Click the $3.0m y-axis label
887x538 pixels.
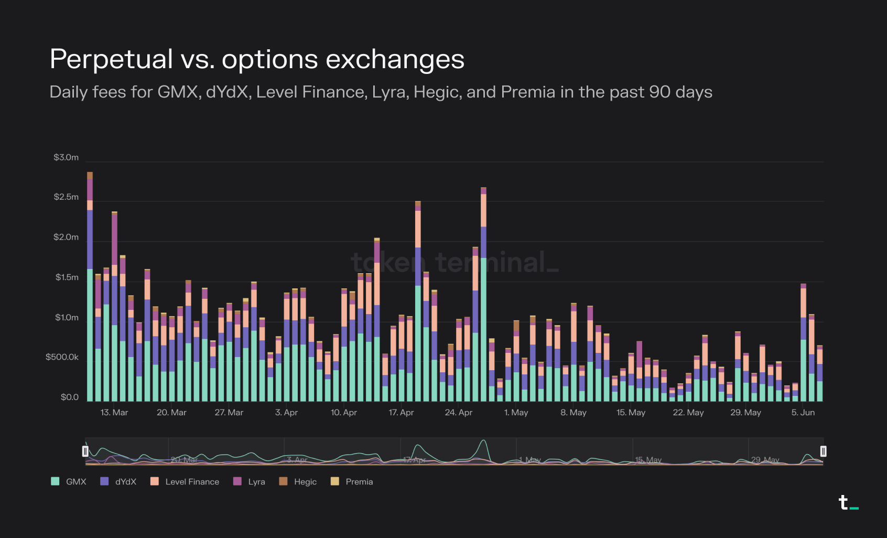pyautogui.click(x=66, y=157)
